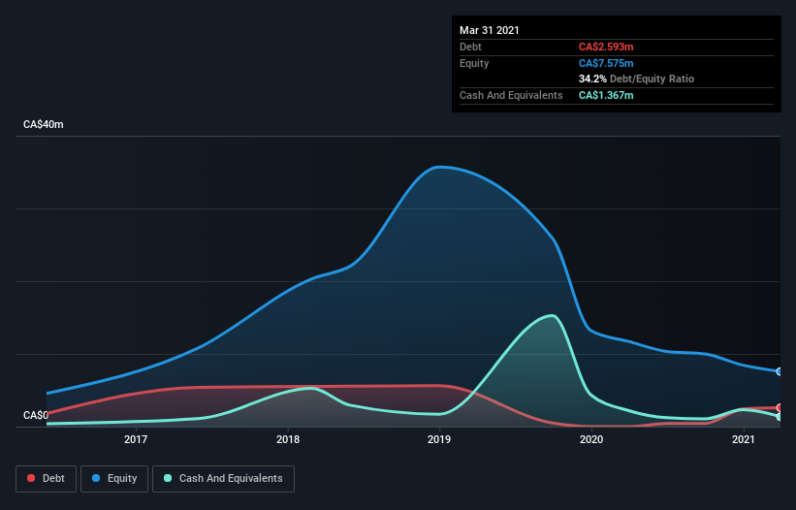Viewport: 796px width, 510px height.
Task: Click the CA$0 axis label
Action: [36, 415]
